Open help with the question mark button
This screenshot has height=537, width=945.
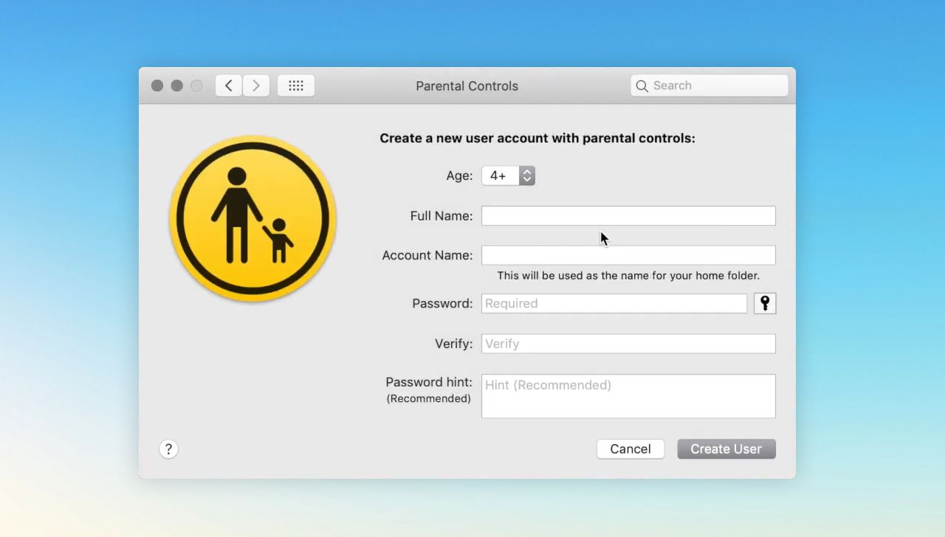(x=168, y=449)
